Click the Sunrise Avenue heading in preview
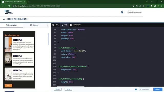 tap(12, 35)
